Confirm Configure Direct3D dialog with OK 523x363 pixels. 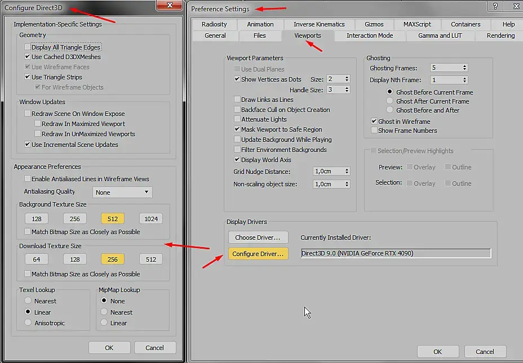tap(109, 348)
